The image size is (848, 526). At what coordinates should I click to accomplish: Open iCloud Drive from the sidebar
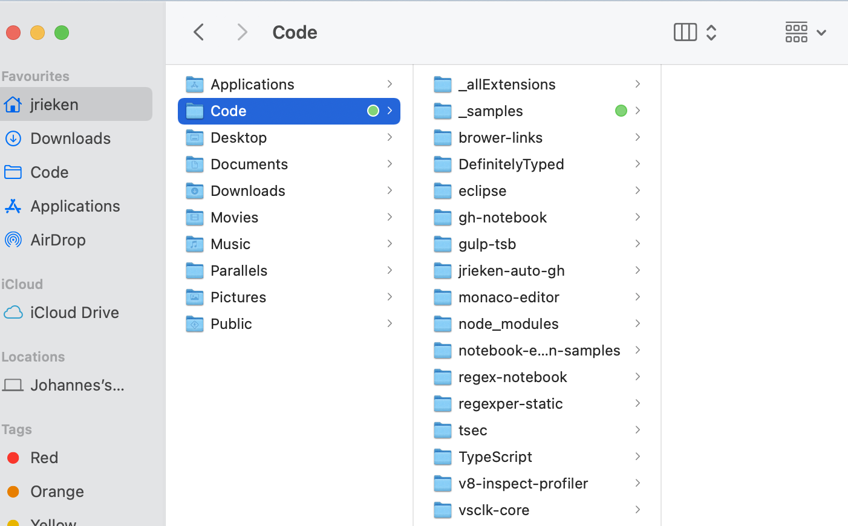(x=74, y=313)
